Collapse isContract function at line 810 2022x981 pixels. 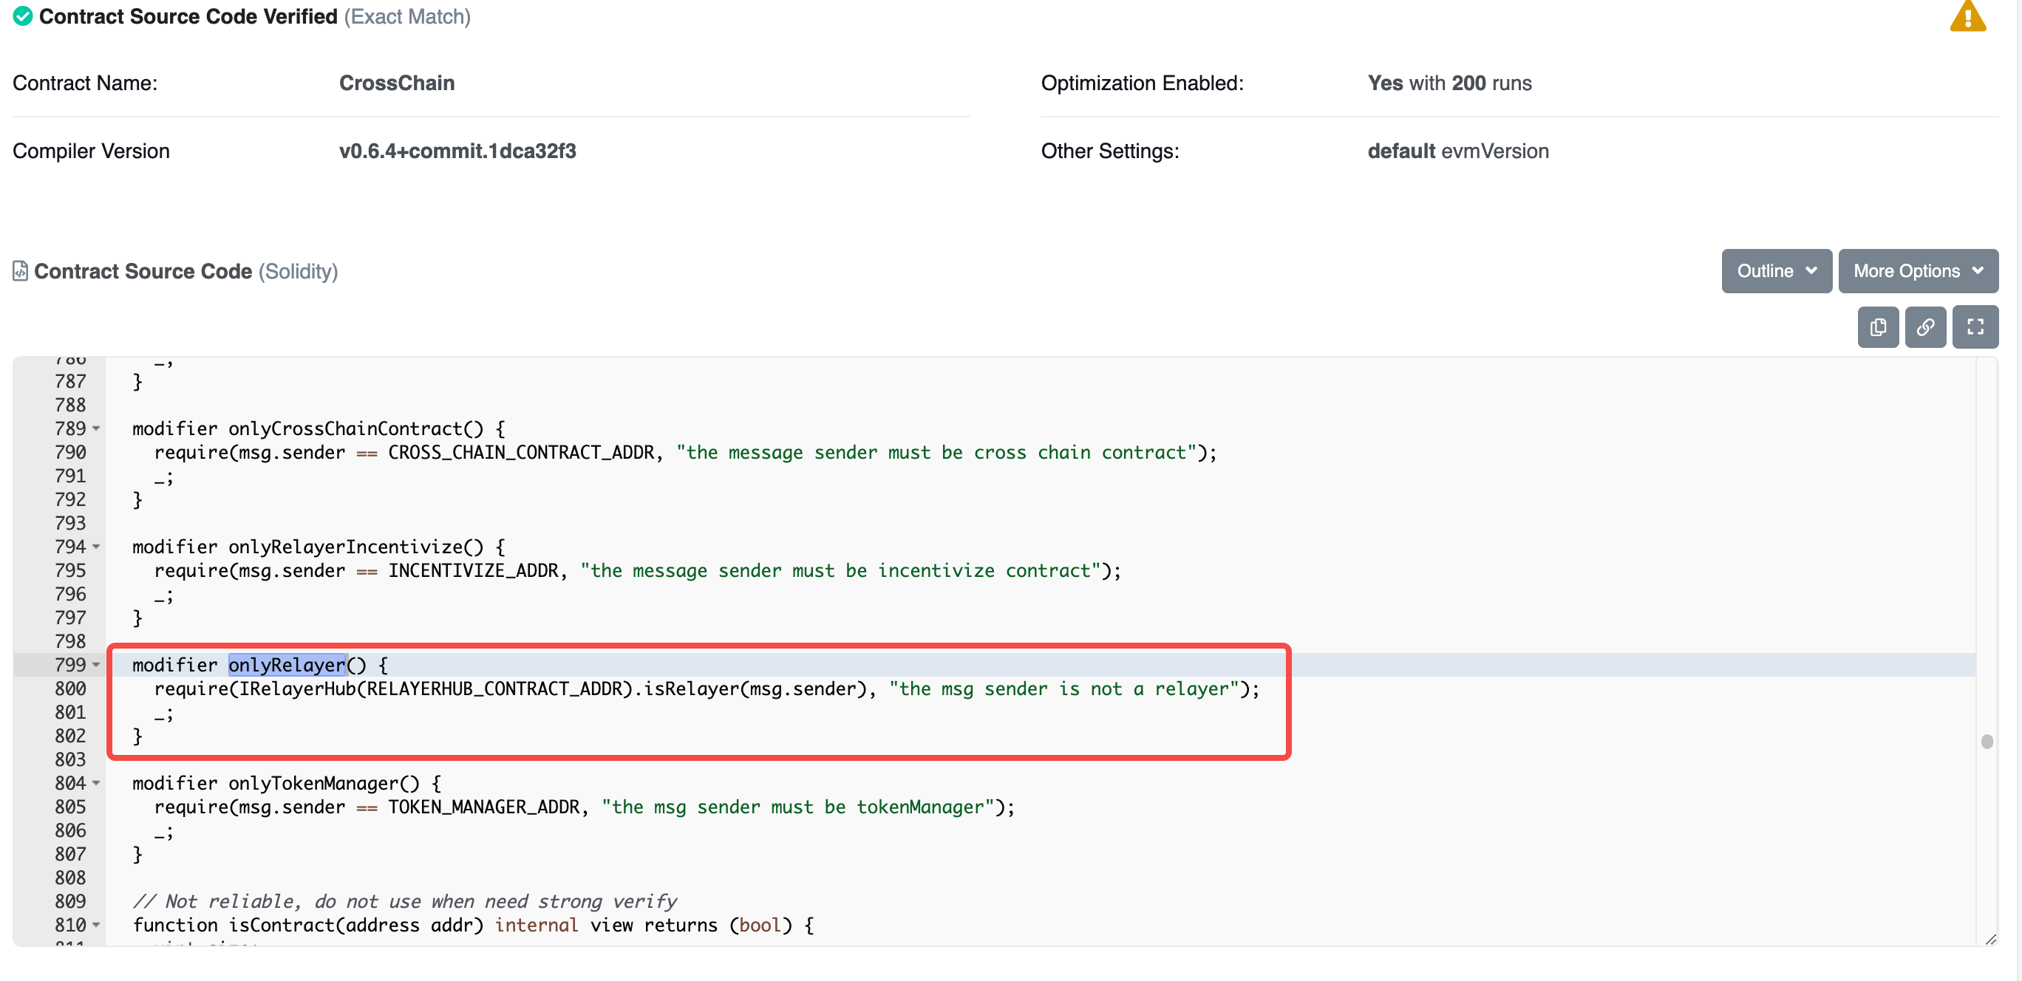coord(97,925)
